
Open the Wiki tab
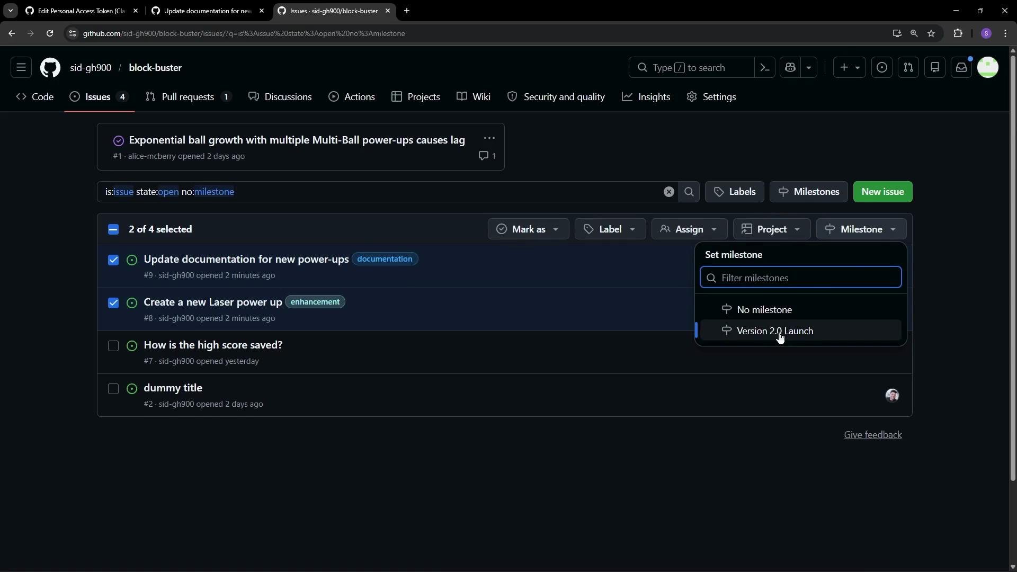[x=474, y=97]
